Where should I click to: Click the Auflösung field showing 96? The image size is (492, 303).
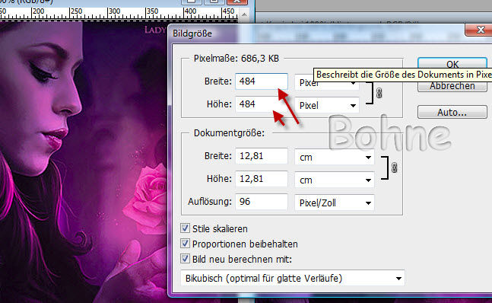coord(262,202)
